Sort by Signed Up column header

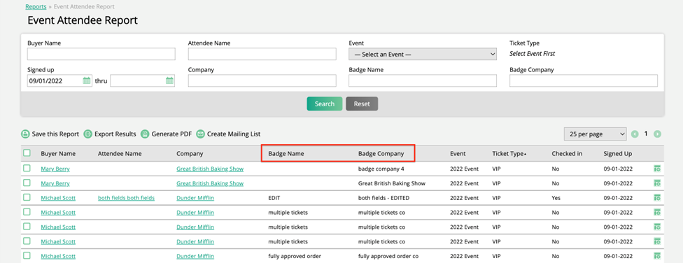[618, 154]
